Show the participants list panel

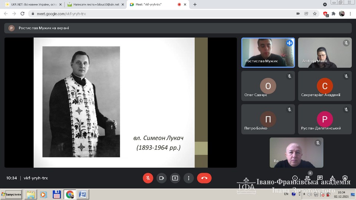pos(307,178)
